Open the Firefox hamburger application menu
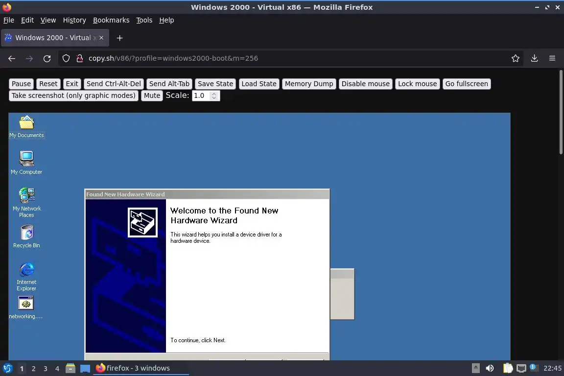 coord(552,58)
